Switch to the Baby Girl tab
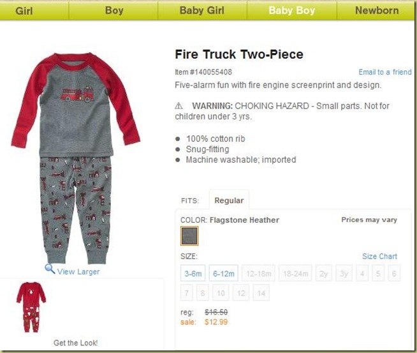Viewport: 417px width, 353px height. tap(202, 10)
